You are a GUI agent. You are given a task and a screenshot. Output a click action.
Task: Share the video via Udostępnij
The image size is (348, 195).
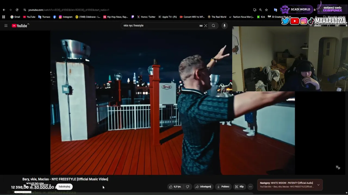tap(203, 187)
